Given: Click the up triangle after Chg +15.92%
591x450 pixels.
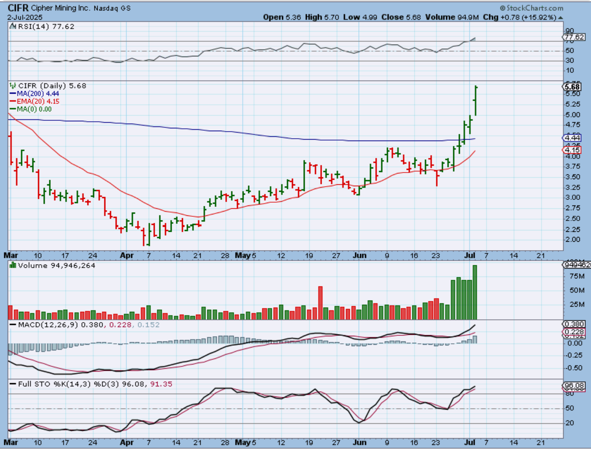Looking at the screenshot, I should 560,17.
